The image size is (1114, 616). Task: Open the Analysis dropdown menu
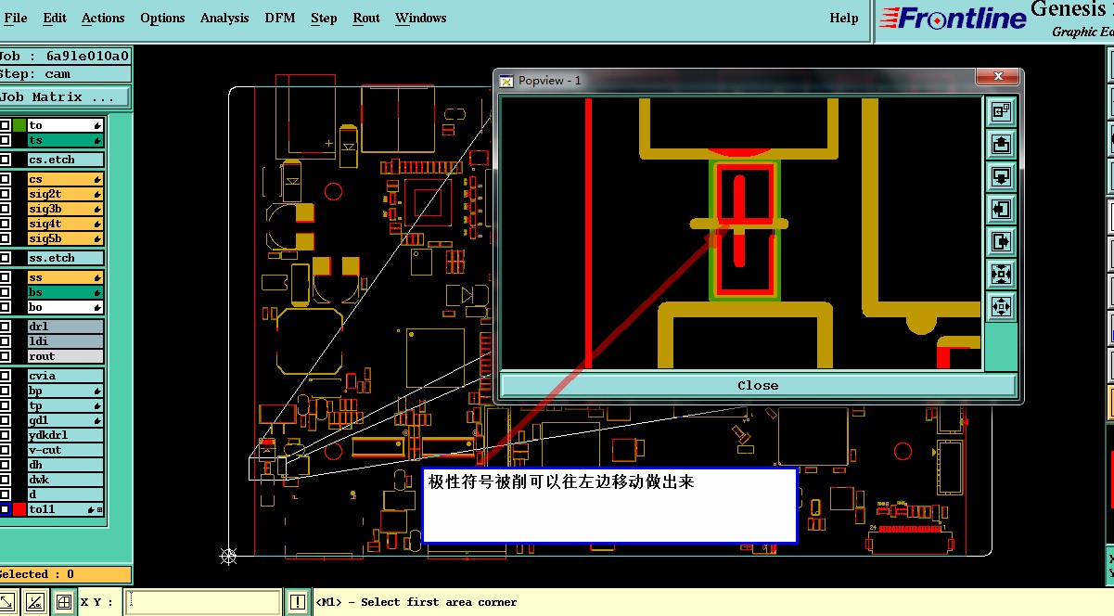coord(224,18)
